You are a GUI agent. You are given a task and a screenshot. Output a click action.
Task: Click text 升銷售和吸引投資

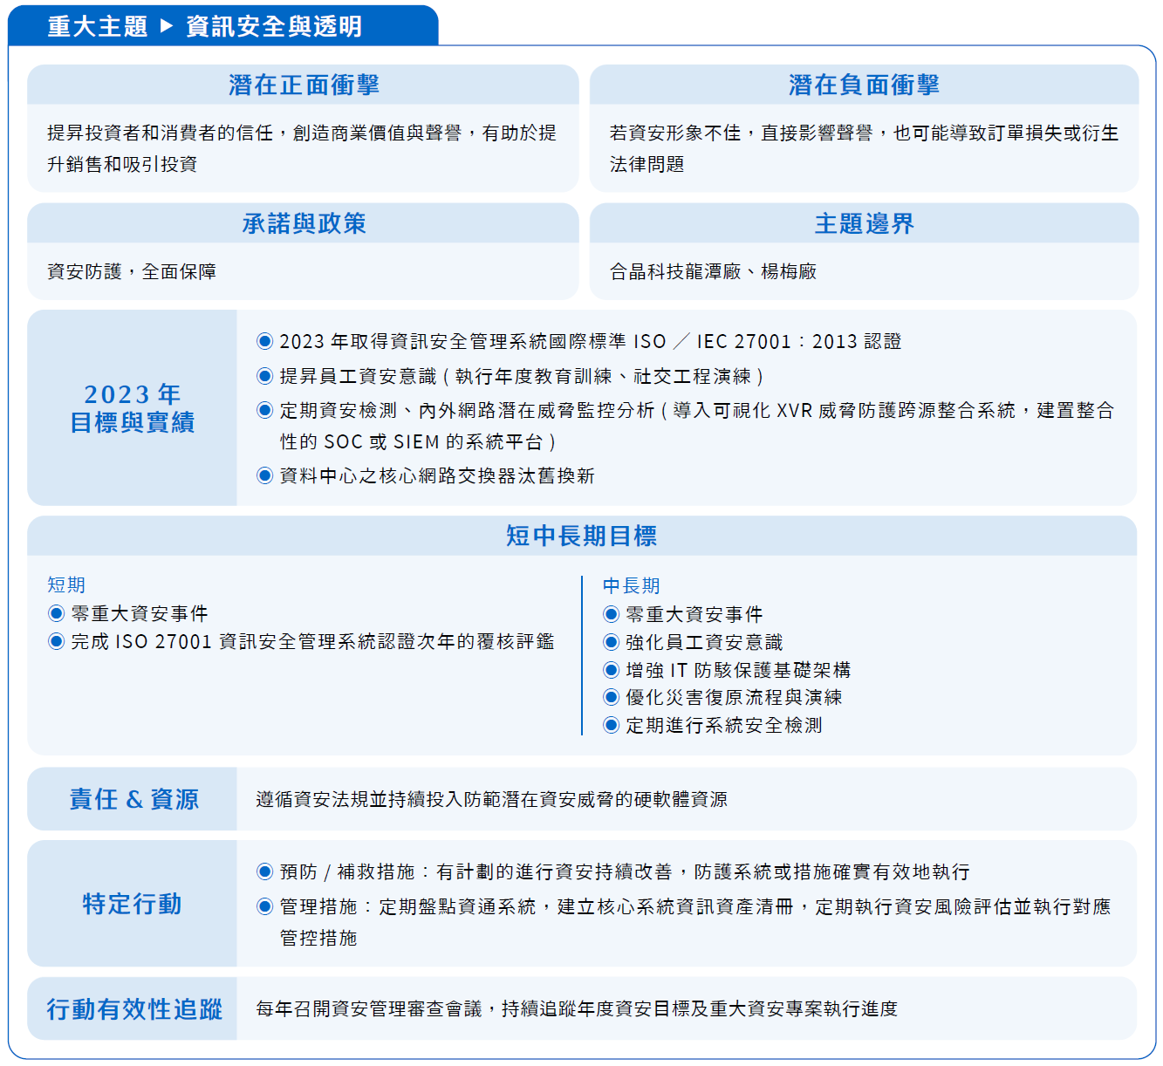coord(122,164)
